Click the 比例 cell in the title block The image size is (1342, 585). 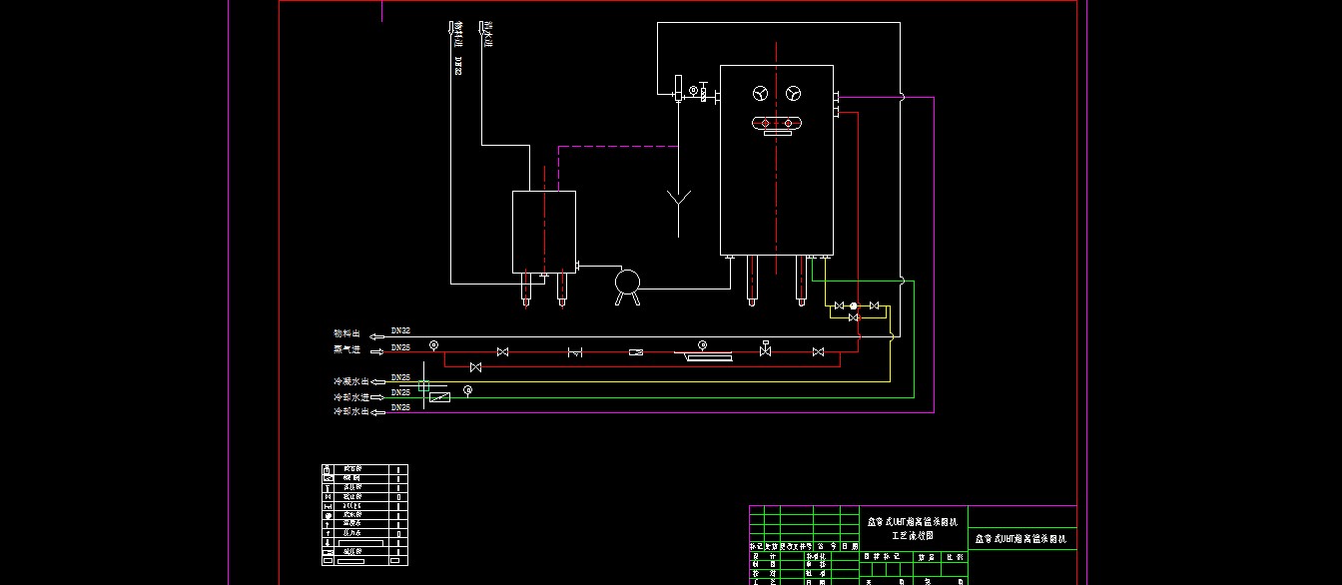[953, 557]
